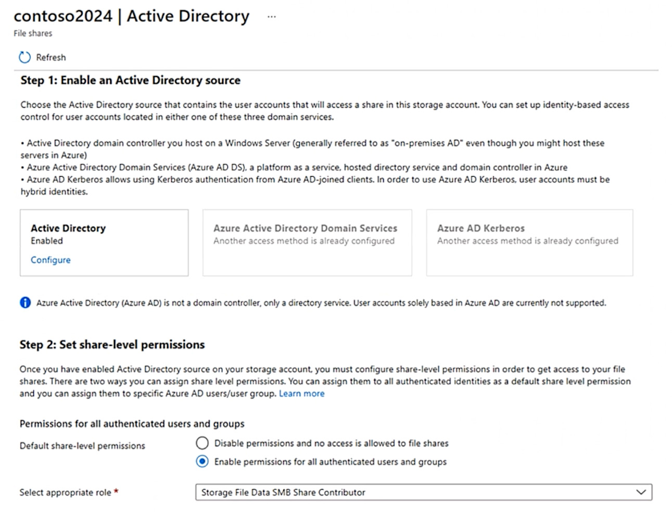
Task: Click the Refresh button label
Action: [x=51, y=57]
